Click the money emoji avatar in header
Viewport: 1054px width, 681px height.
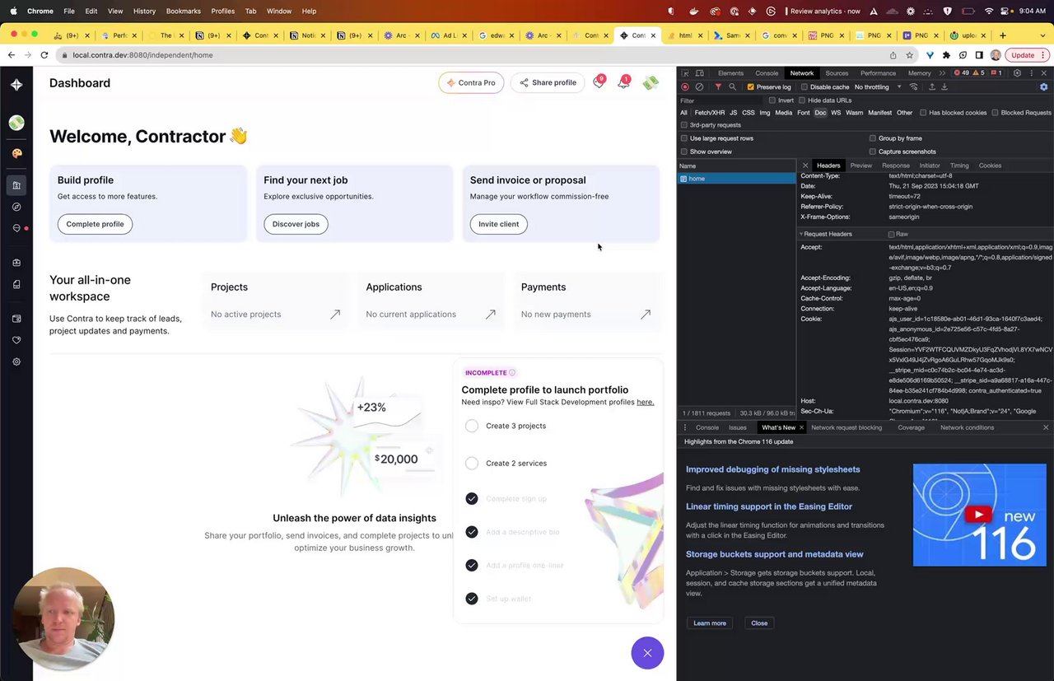(651, 82)
